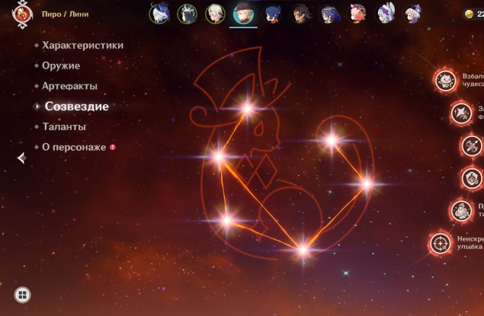This screenshot has height=316, width=484.
Task: Select the blue-haired portrait with gold headpiece
Action: (329, 14)
